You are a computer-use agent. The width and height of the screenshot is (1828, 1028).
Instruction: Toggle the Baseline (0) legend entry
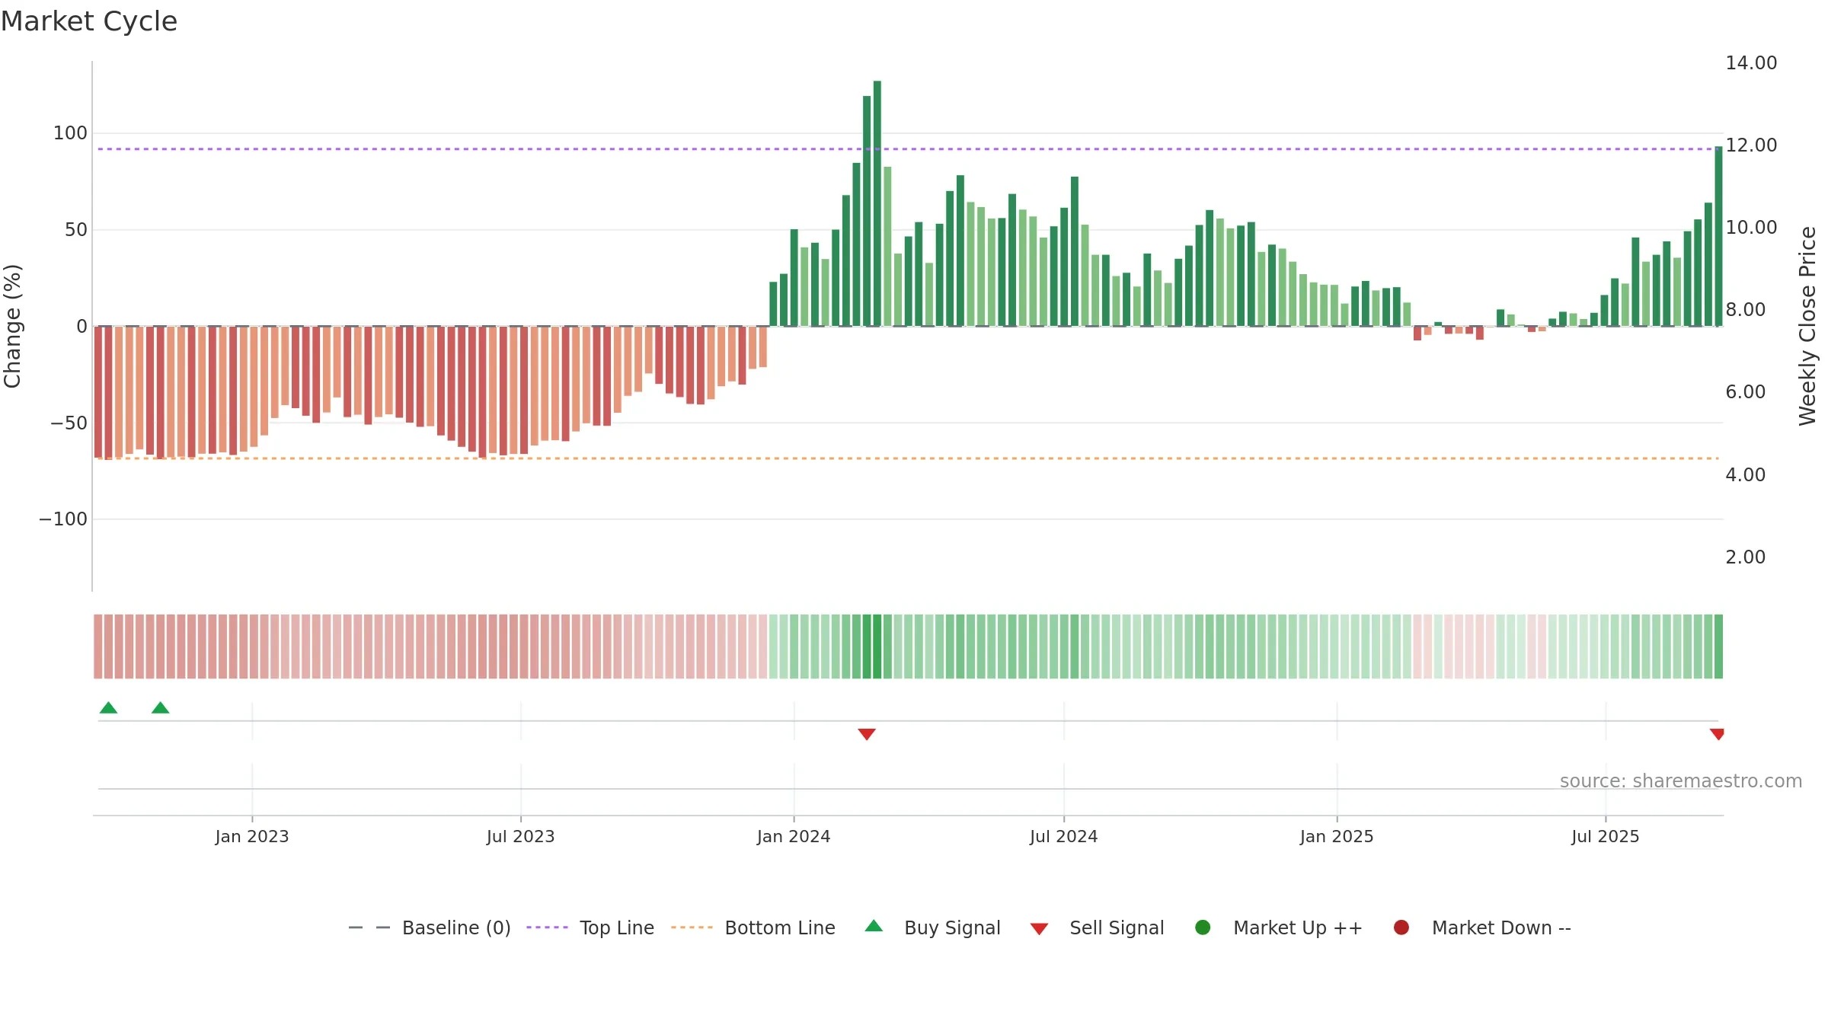[x=429, y=927]
